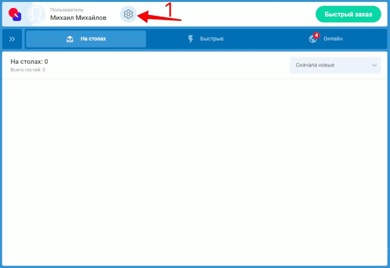Click the red number 1 annotation

click(x=168, y=9)
